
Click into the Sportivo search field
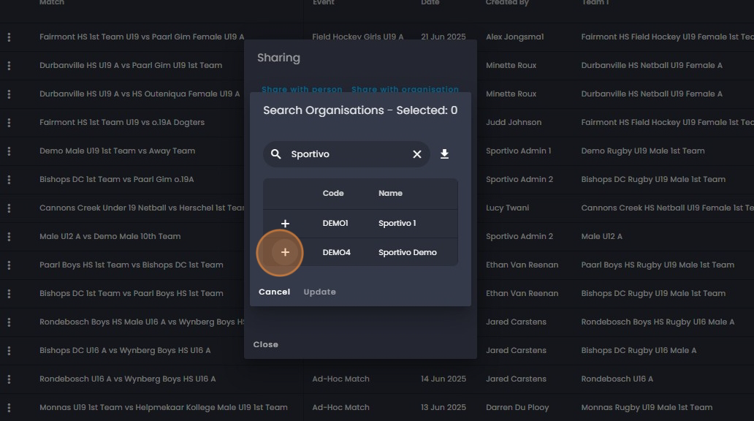tap(347, 154)
